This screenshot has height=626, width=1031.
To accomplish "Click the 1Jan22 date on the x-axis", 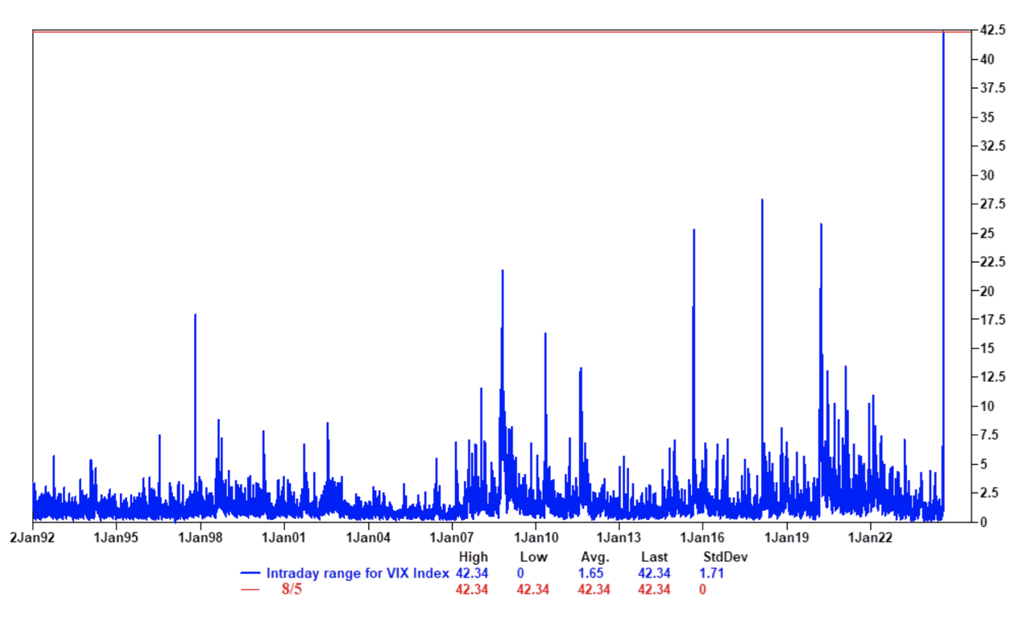I will 870,537.
